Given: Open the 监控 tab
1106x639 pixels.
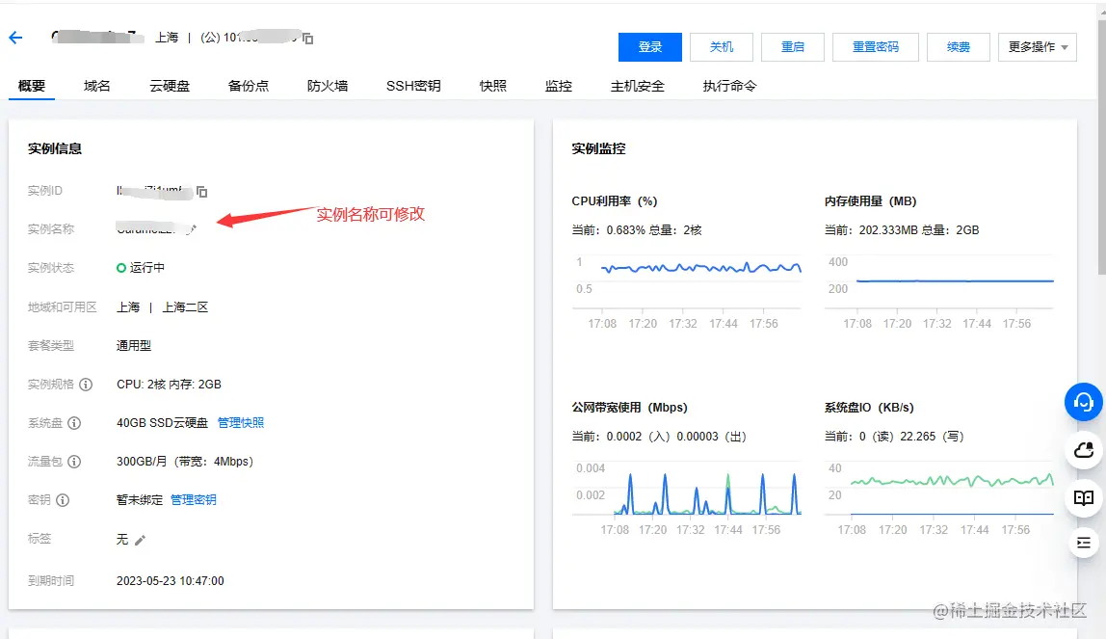Looking at the screenshot, I should (x=559, y=86).
